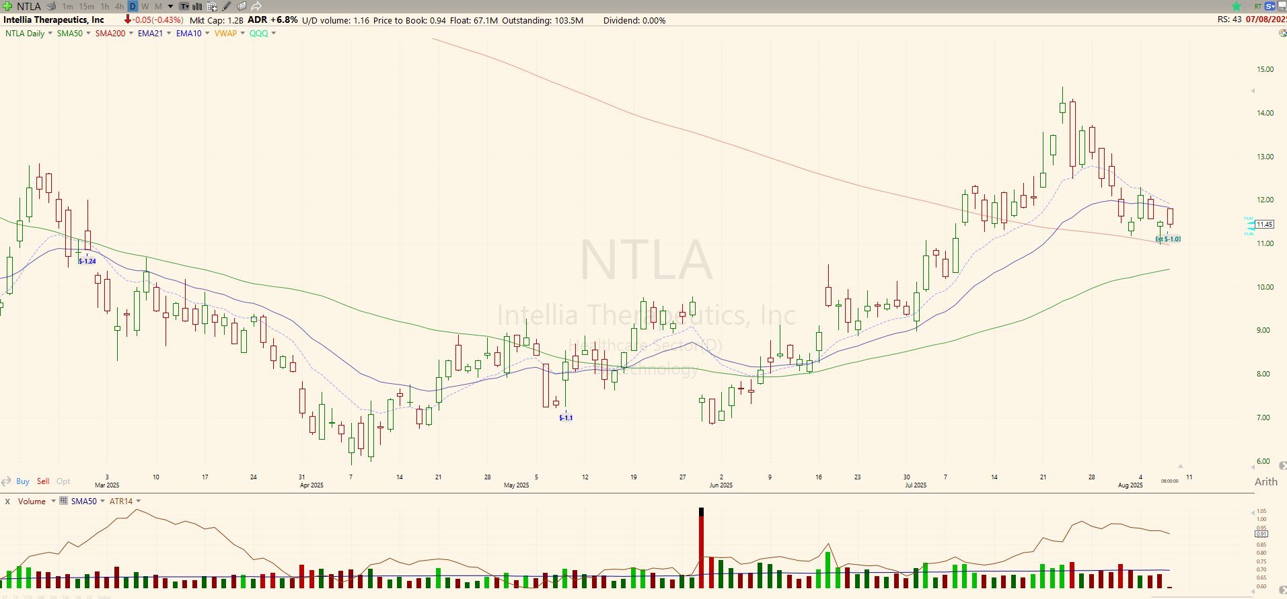Click the printer icon beside NTLA
1287x599 pixels.
click(51, 6)
